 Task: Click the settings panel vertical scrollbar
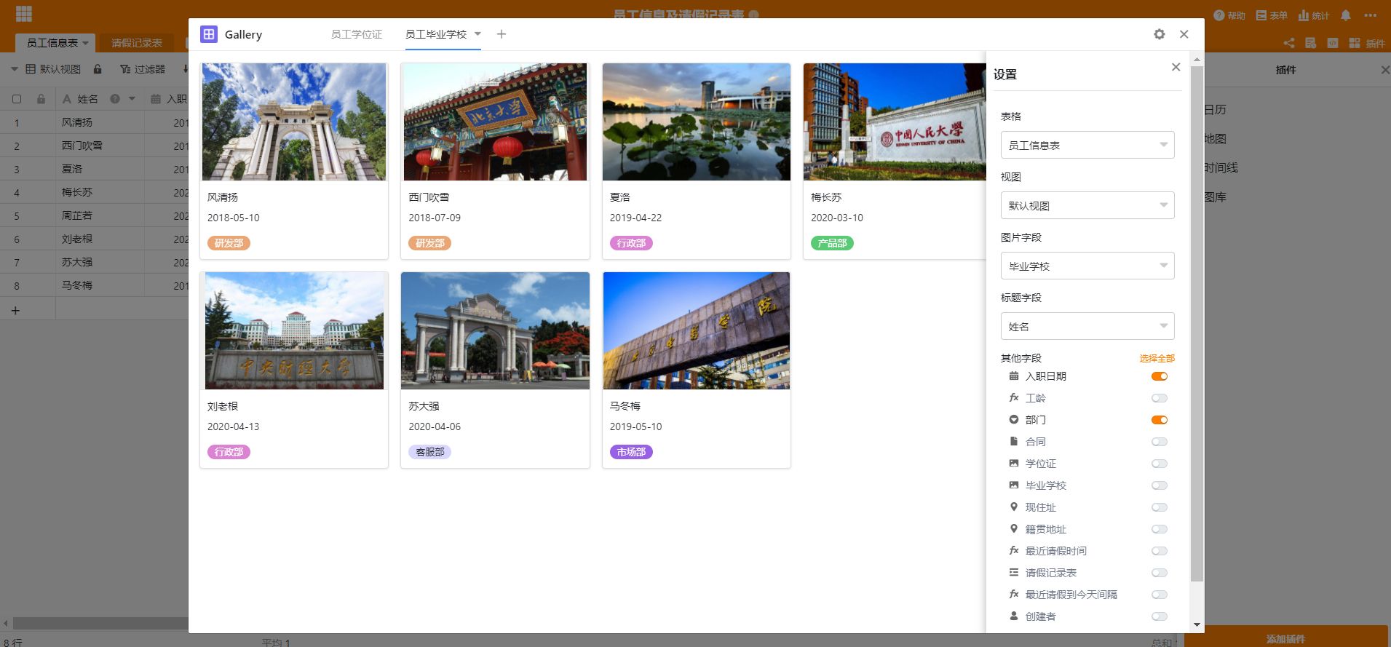pyautogui.click(x=1197, y=324)
